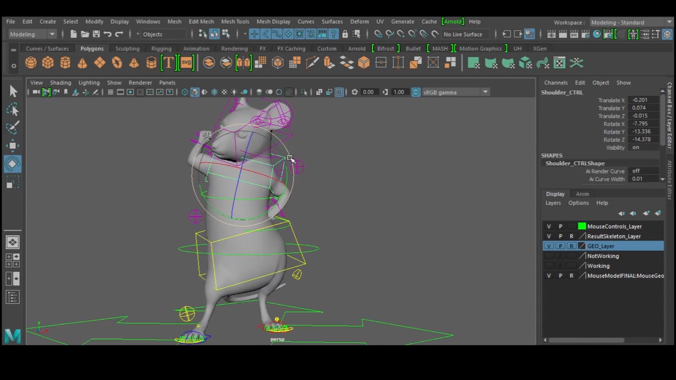Toggle playback P on MouseModelFINAL layer
This screenshot has width=676, height=380.
coord(561,275)
